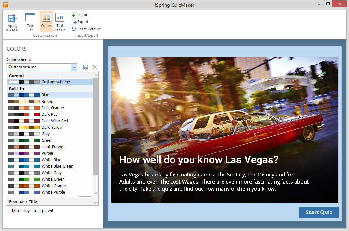Pick the White Blue Green scheme

(57, 166)
